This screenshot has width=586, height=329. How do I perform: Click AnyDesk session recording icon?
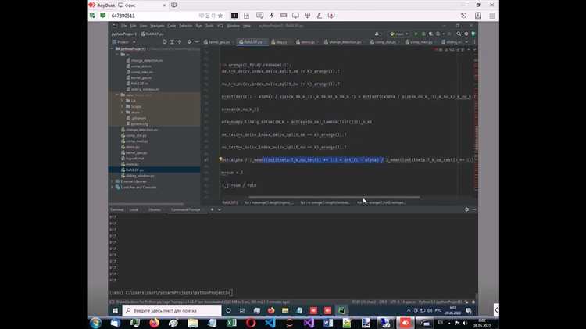pyautogui.click(x=331, y=16)
